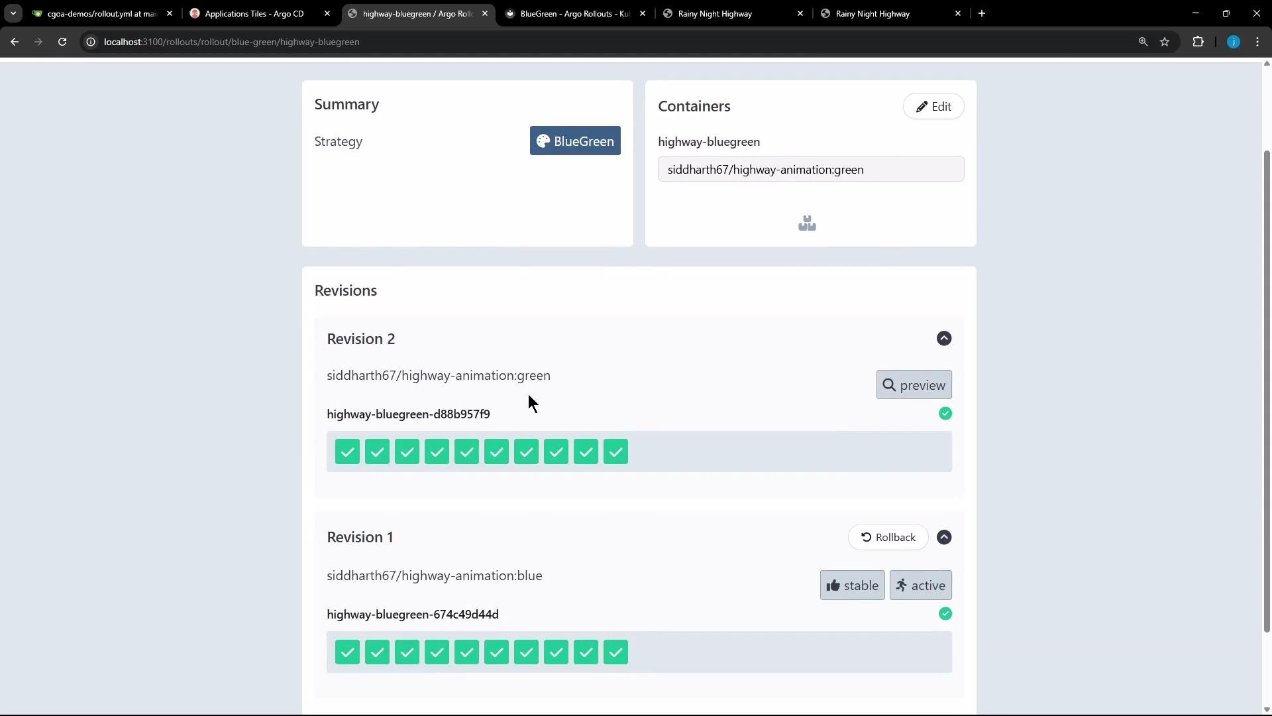The image size is (1272, 716).
Task: Click the stable badge in Revision 1
Action: (x=852, y=585)
